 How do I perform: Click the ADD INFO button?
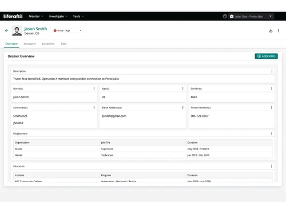[x=266, y=56]
